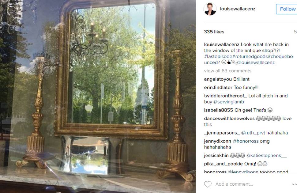View the 335 likes list
This screenshot has height=193, width=297.
tap(214, 32)
